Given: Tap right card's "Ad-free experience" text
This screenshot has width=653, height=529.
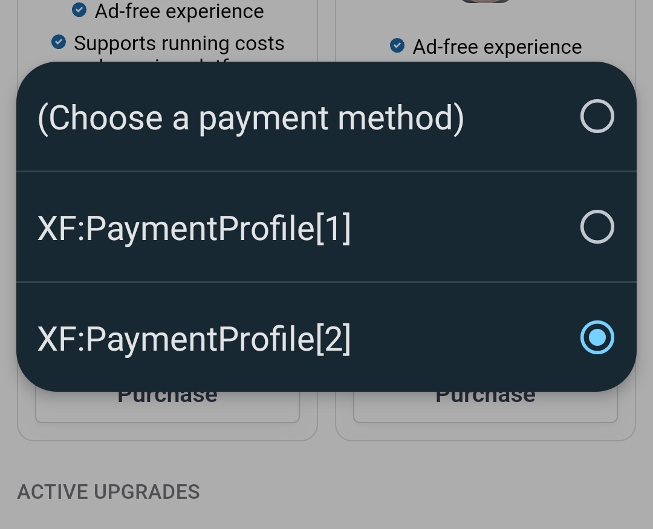Looking at the screenshot, I should pos(497,47).
